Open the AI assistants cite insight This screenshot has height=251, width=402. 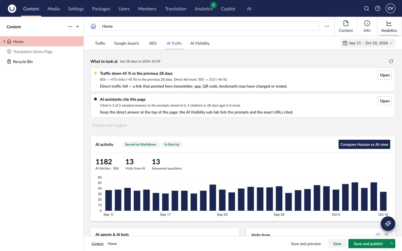coord(385,101)
